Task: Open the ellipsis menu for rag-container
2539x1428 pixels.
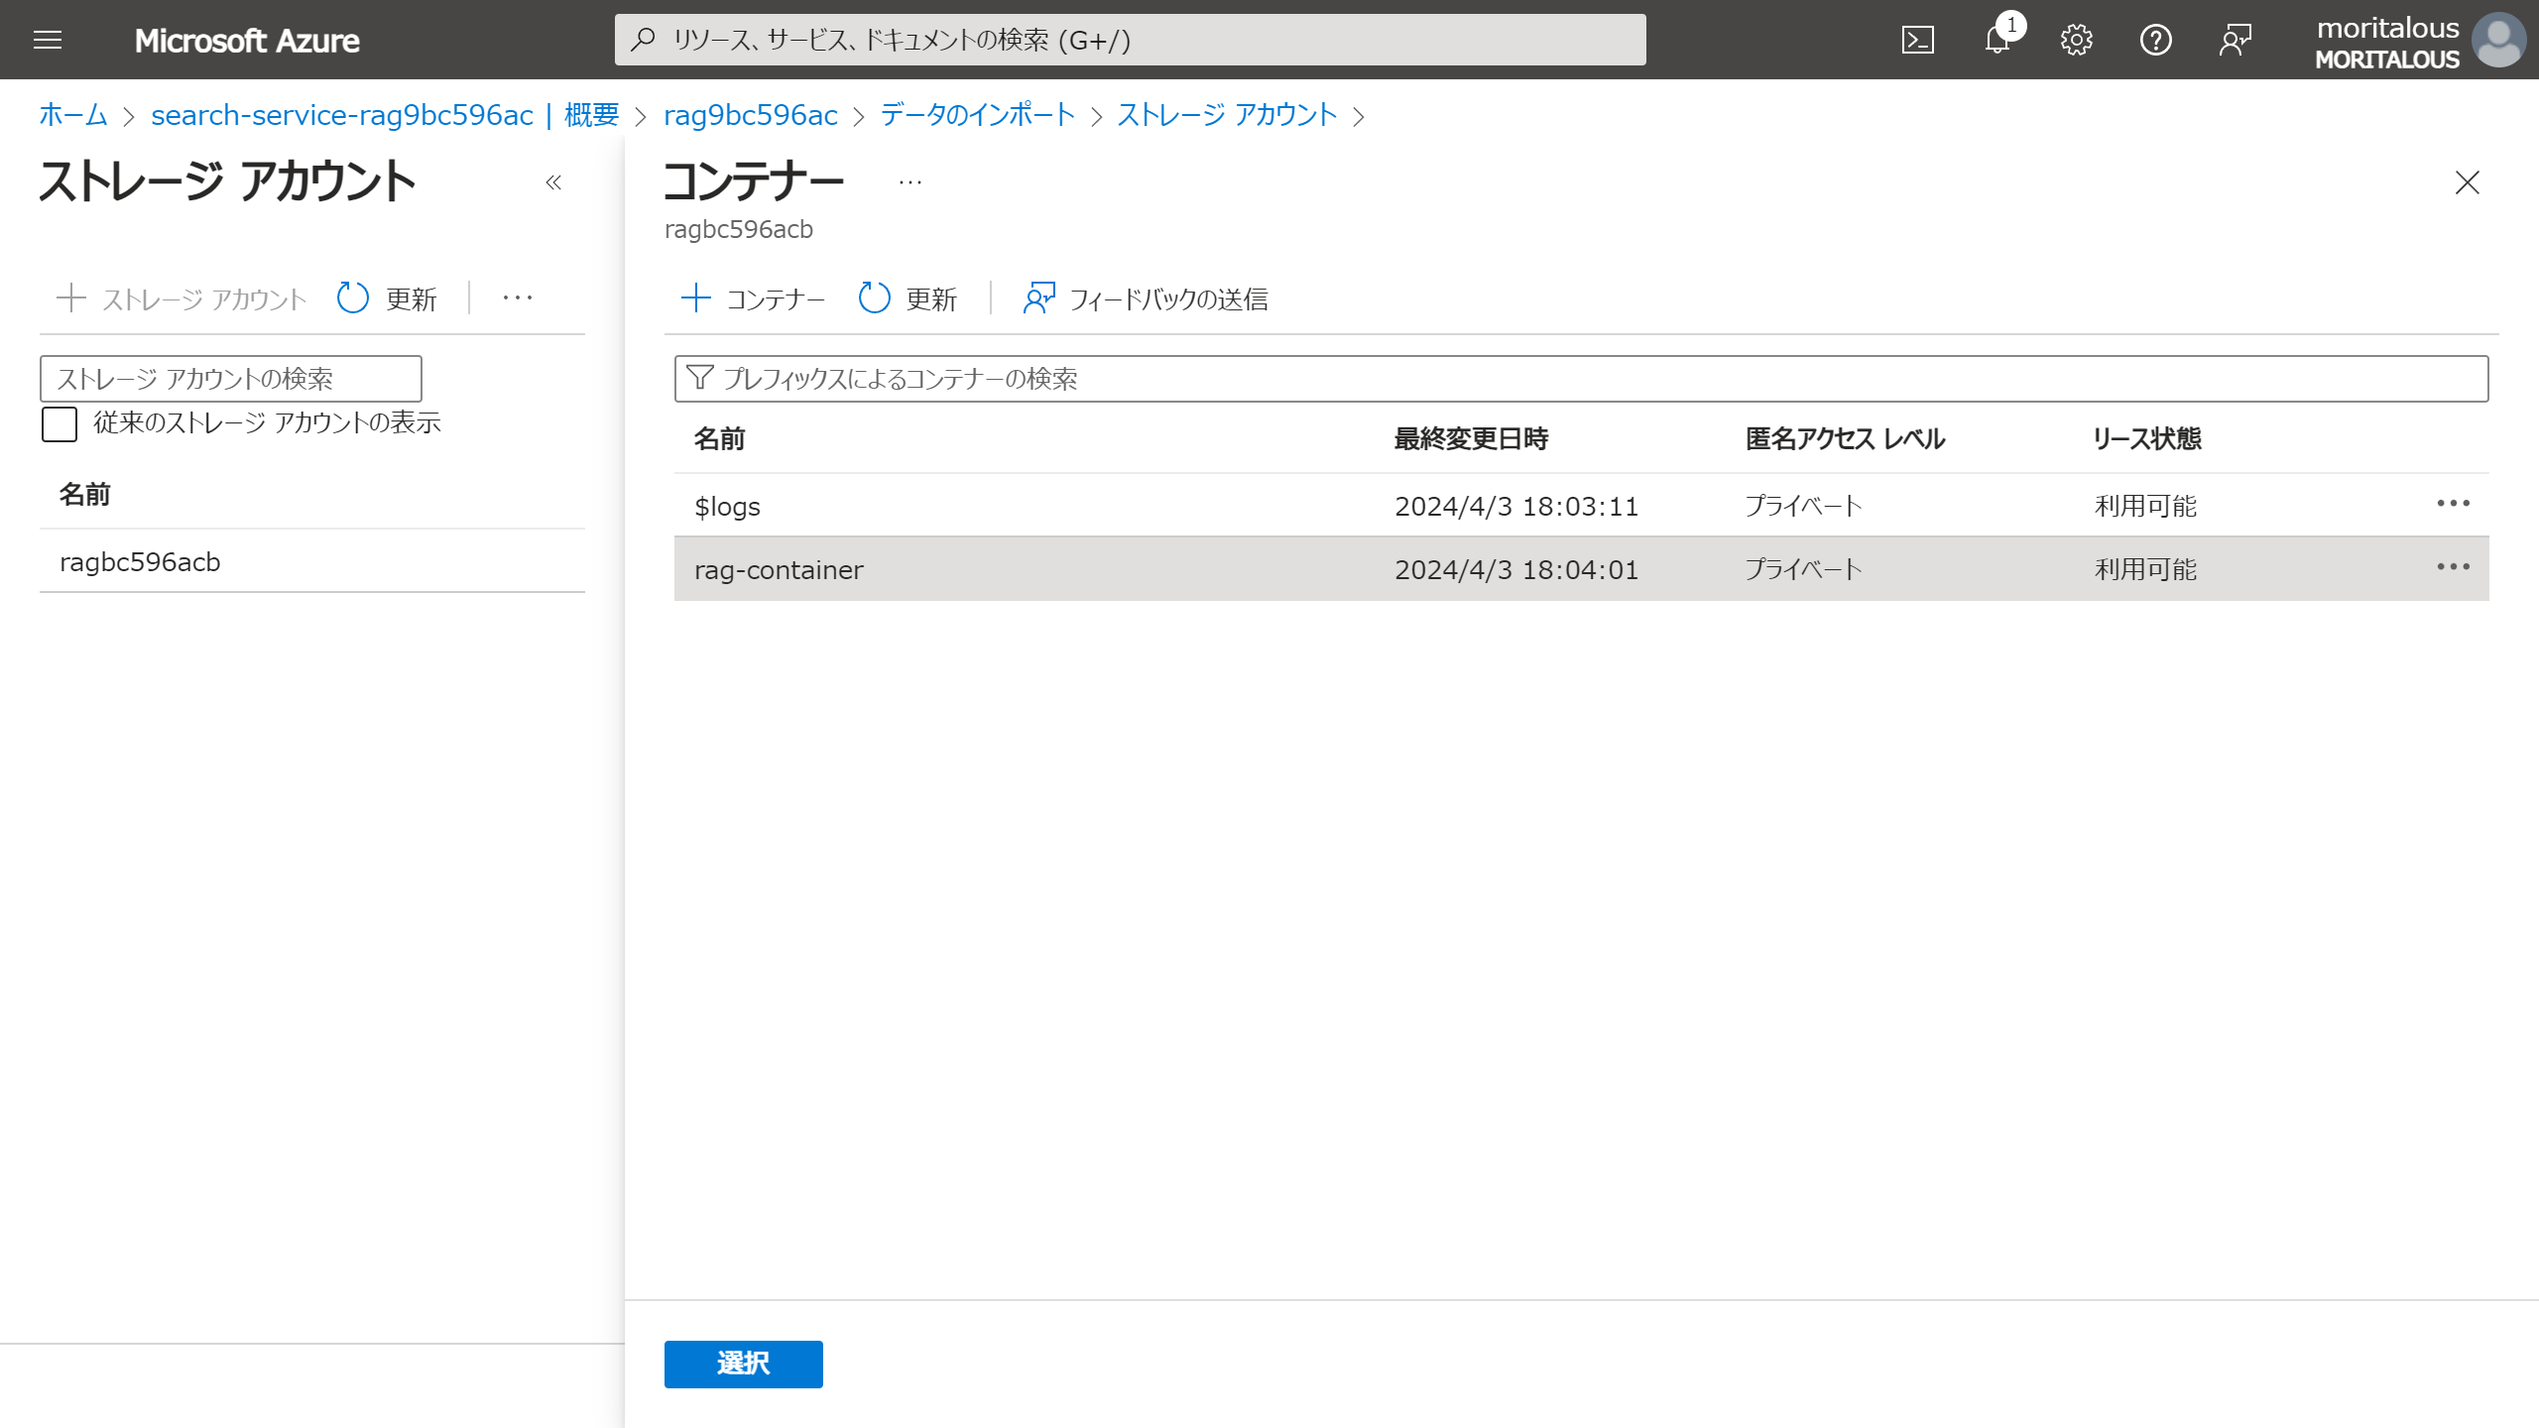Action: 2454,567
